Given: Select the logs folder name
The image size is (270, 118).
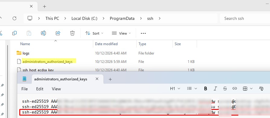Looking at the screenshot, I should [26, 53].
